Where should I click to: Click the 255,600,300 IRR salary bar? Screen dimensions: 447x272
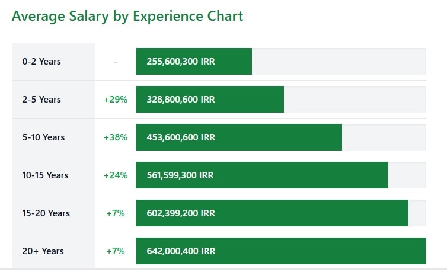(194, 62)
